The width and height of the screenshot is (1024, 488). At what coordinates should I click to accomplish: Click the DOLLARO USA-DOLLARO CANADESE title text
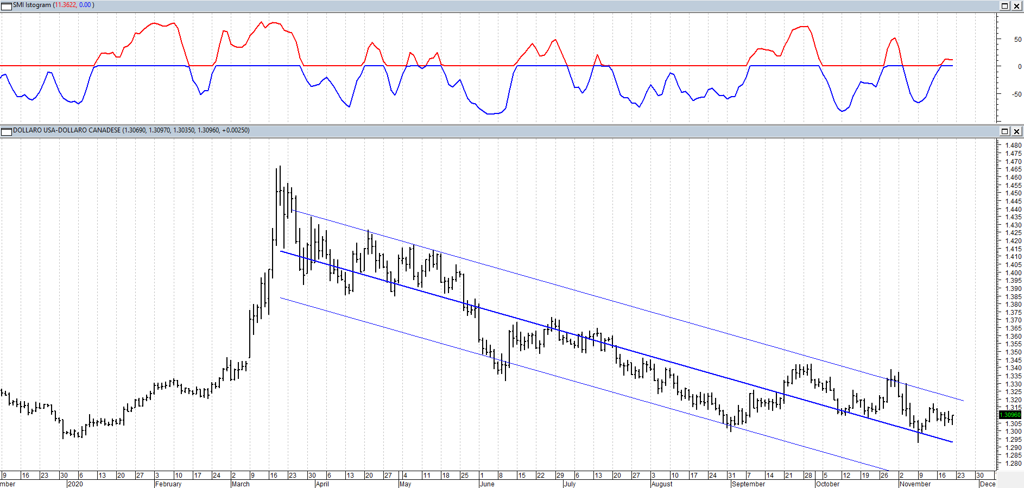point(67,130)
